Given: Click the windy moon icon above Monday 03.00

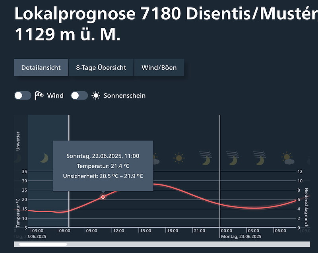Looking at the screenshot, I should [260, 158].
